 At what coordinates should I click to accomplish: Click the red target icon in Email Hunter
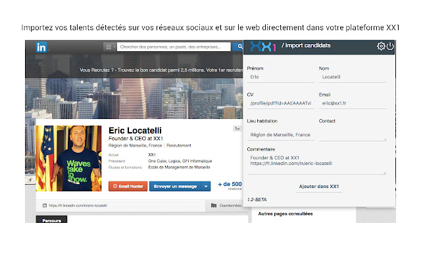(115, 186)
